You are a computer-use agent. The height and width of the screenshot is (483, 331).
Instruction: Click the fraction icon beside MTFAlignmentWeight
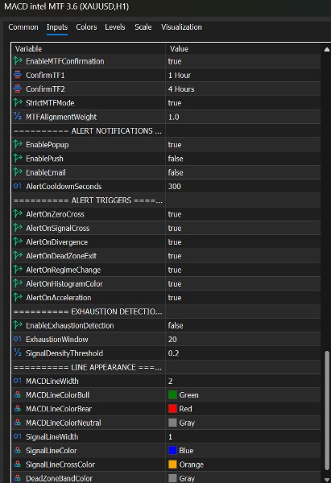click(x=18, y=117)
